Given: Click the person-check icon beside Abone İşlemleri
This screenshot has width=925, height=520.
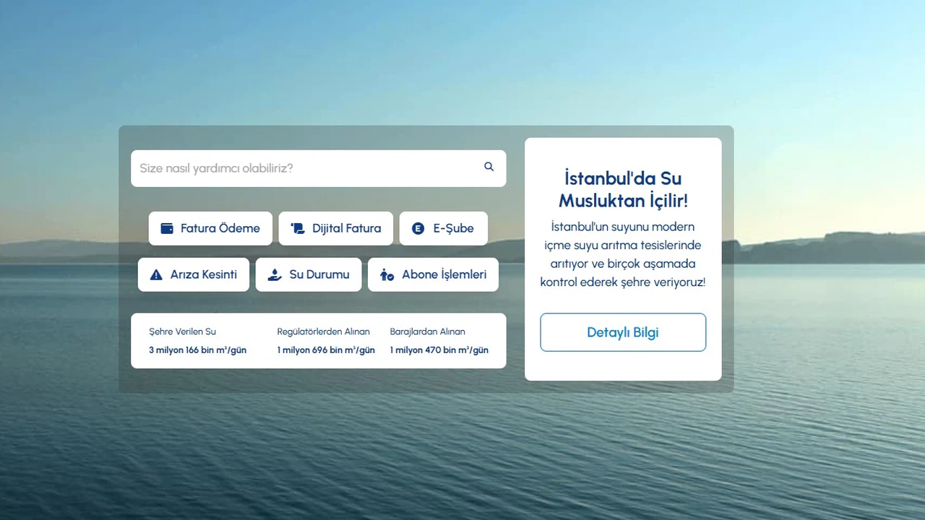Looking at the screenshot, I should [387, 274].
